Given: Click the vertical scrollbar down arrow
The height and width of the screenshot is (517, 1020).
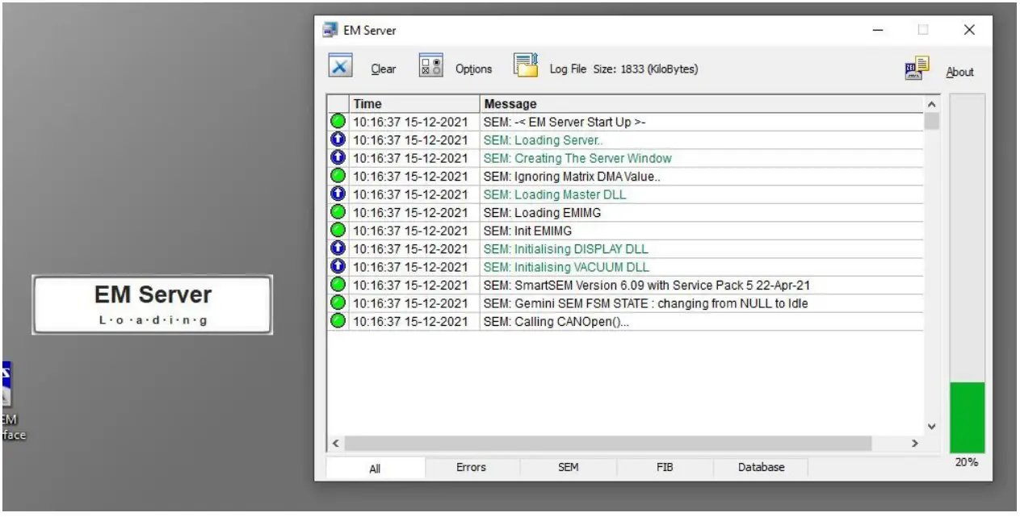Looking at the screenshot, I should tap(931, 426).
